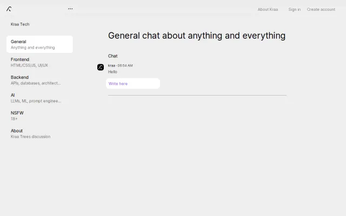The image size is (346, 216).
Task: Click the kraa 06:54 AM message header
Action: click(x=120, y=65)
